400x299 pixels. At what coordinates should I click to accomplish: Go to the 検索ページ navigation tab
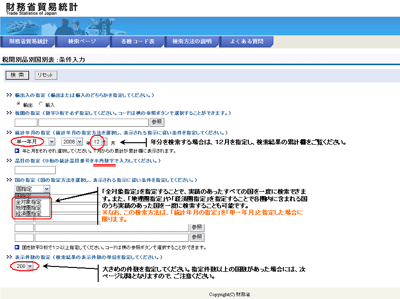pos(82,42)
